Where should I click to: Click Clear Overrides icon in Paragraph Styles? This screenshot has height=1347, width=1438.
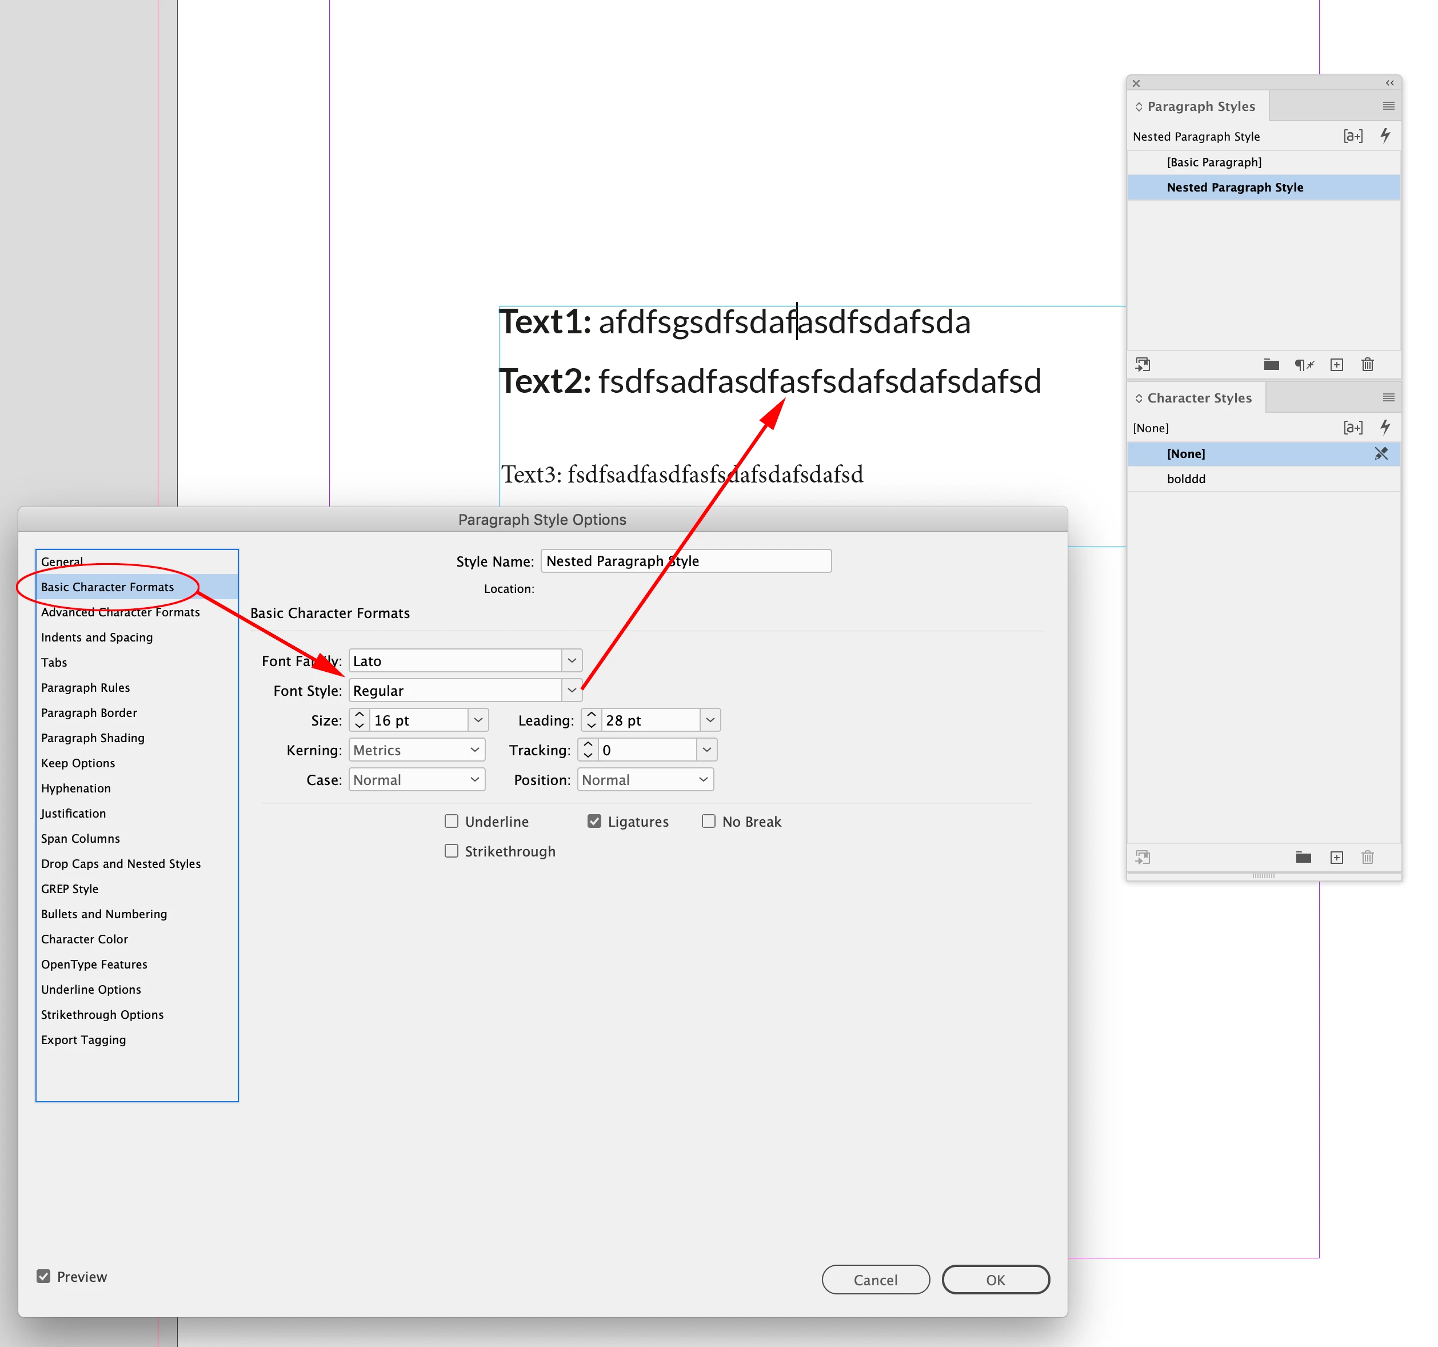[x=1304, y=365]
